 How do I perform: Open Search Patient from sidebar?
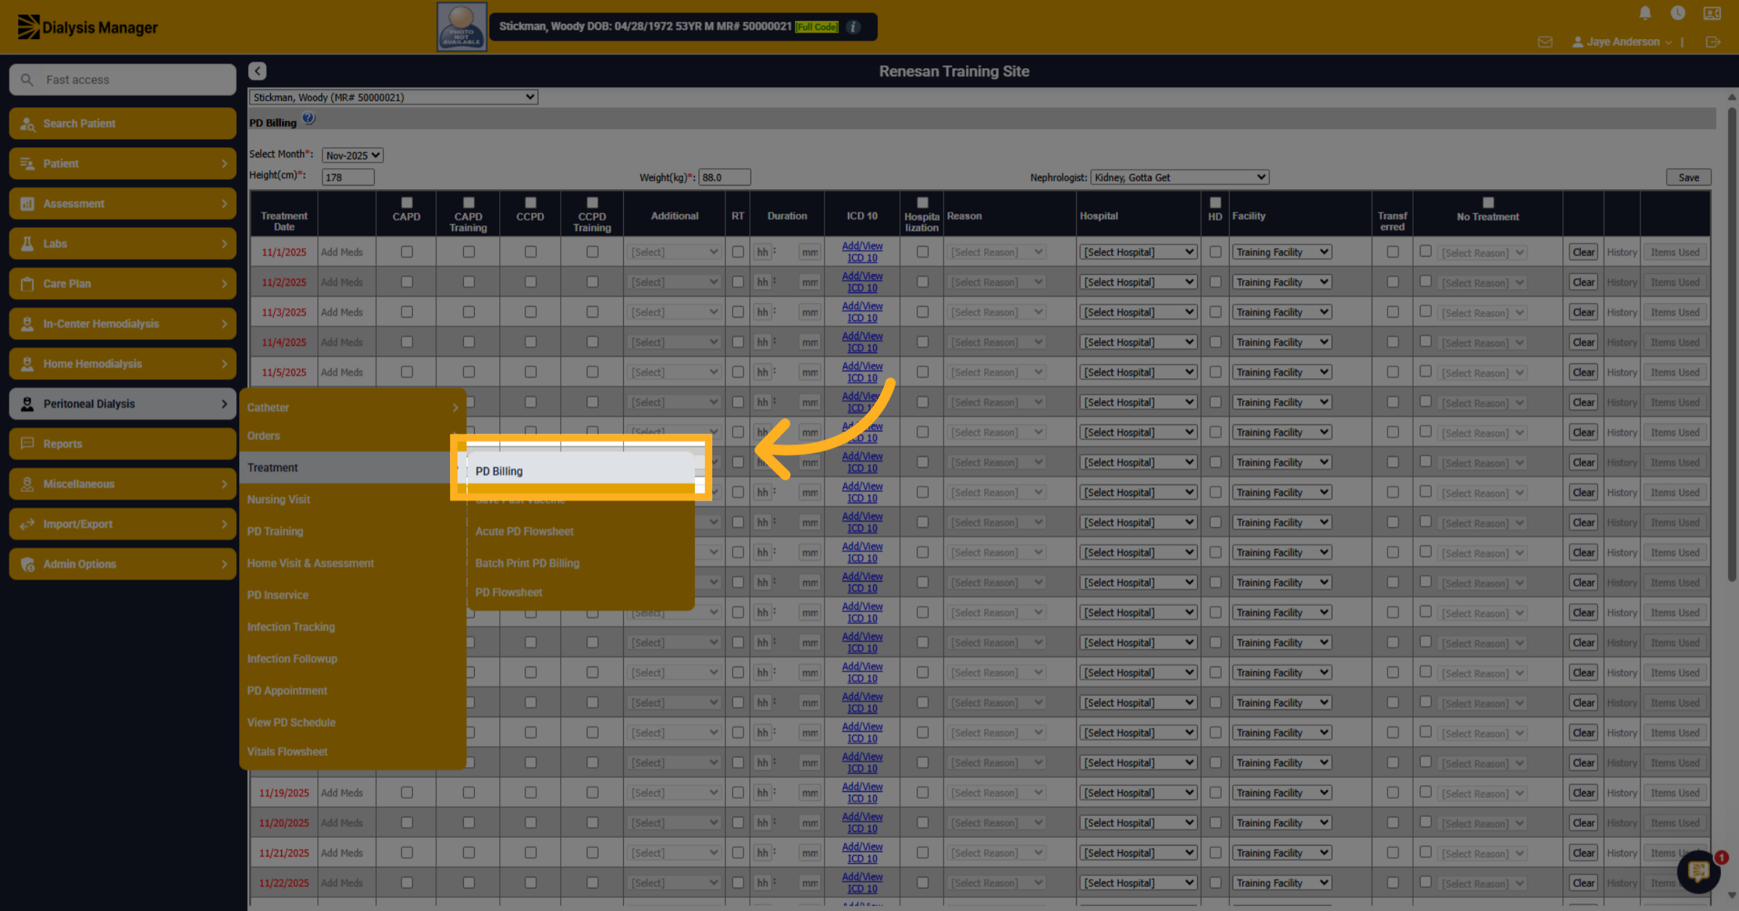point(122,123)
